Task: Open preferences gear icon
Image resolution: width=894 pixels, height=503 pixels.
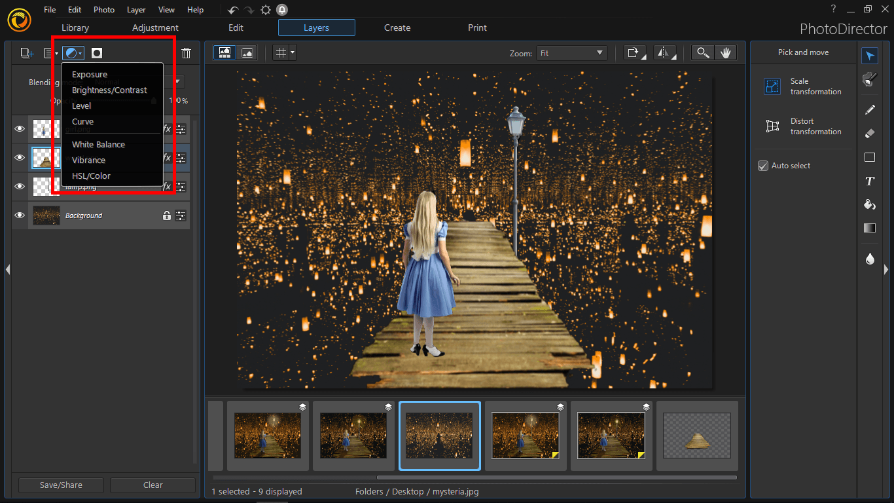Action: (x=266, y=10)
